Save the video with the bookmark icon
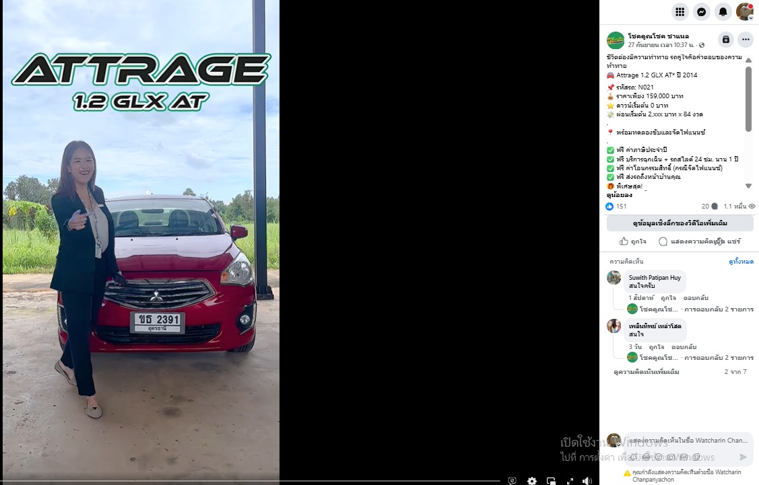This screenshot has height=485, width=759. [725, 40]
